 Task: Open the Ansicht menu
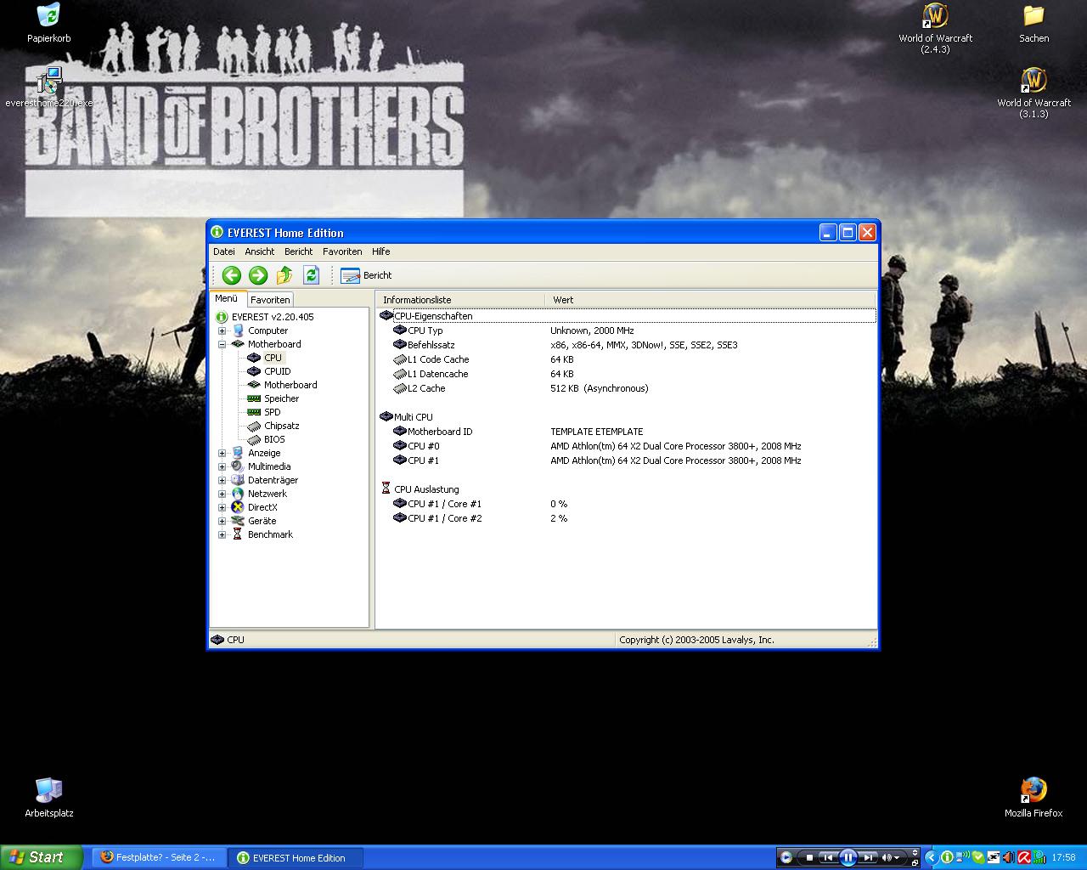260,251
